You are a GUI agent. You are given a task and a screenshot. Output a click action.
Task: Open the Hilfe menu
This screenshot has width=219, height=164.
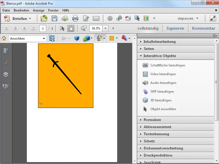pos(66,10)
